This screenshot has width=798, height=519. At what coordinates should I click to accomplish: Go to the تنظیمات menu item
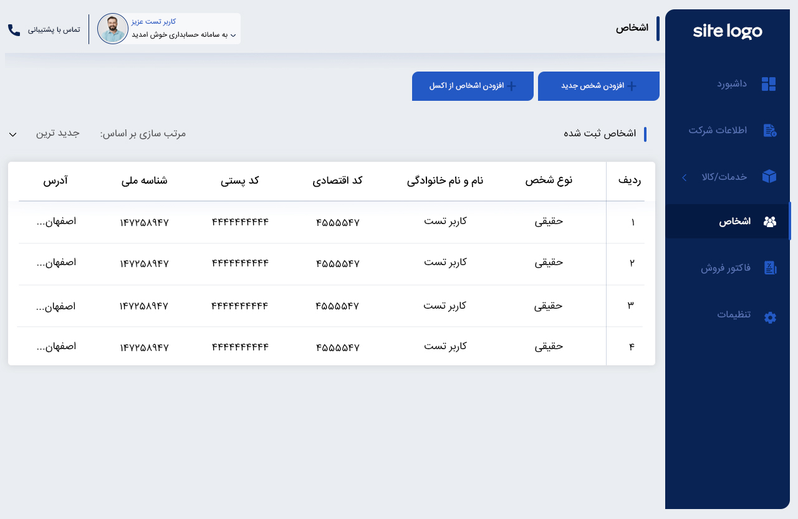coord(733,314)
